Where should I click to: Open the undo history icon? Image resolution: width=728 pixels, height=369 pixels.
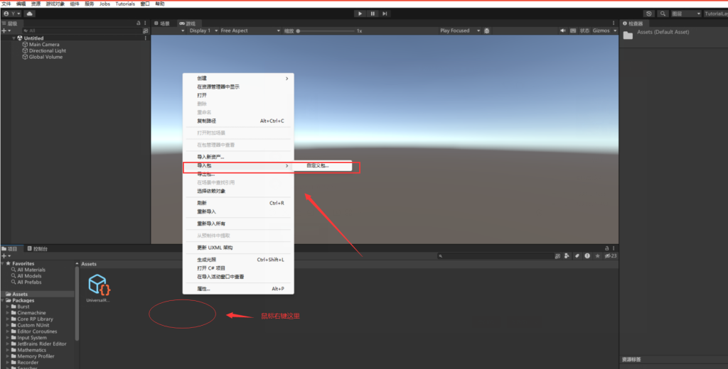(x=649, y=13)
